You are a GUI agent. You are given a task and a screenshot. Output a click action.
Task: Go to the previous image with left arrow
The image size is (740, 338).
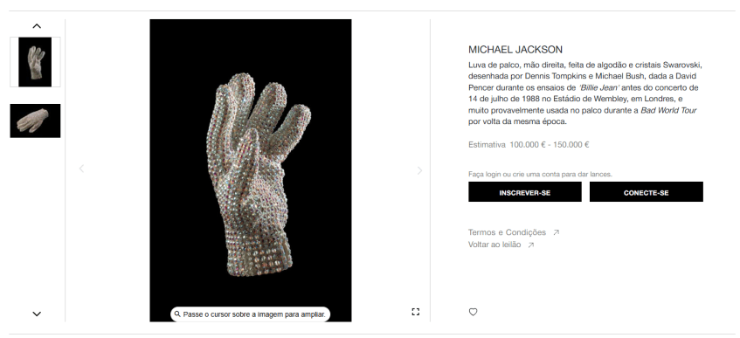pos(81,169)
